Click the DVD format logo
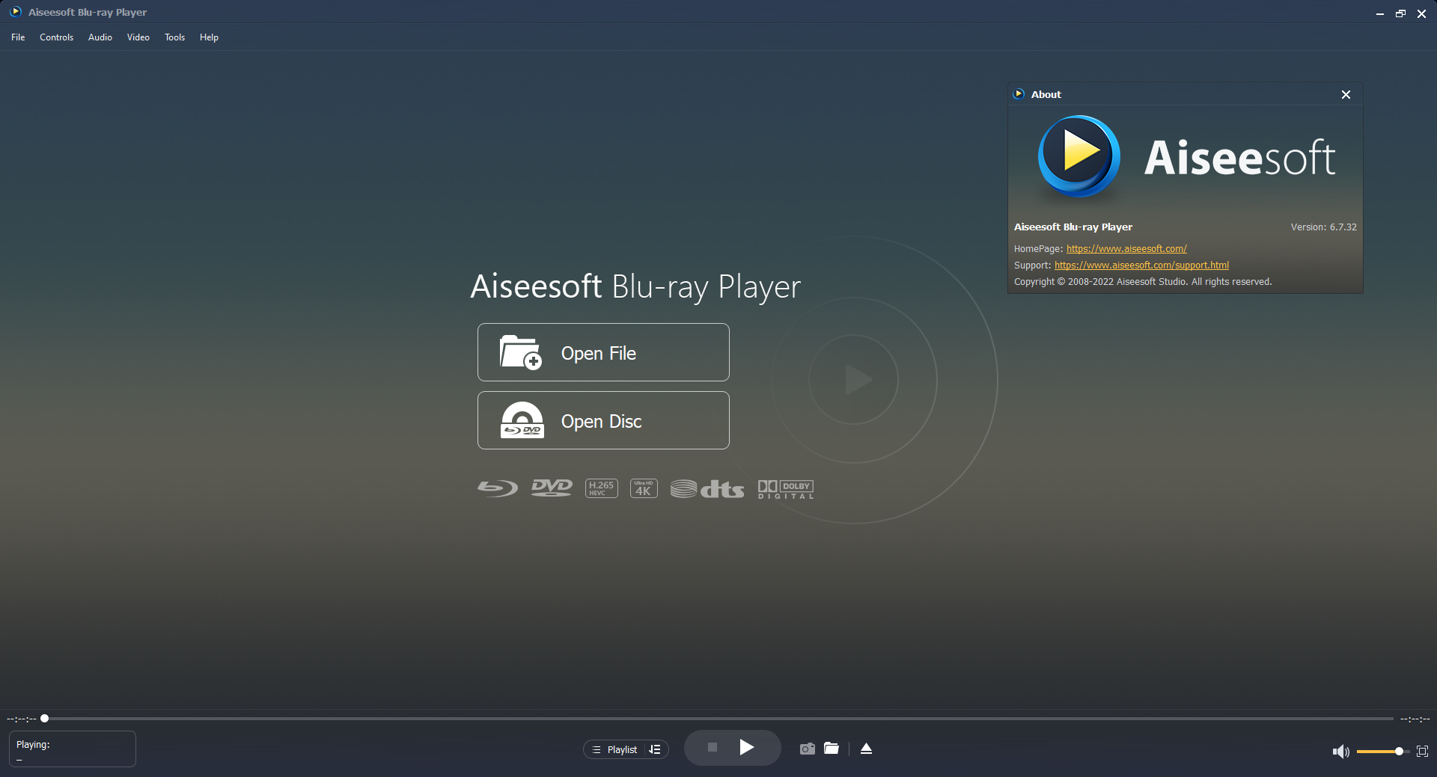Screen dimensions: 1437x777 (552, 488)
